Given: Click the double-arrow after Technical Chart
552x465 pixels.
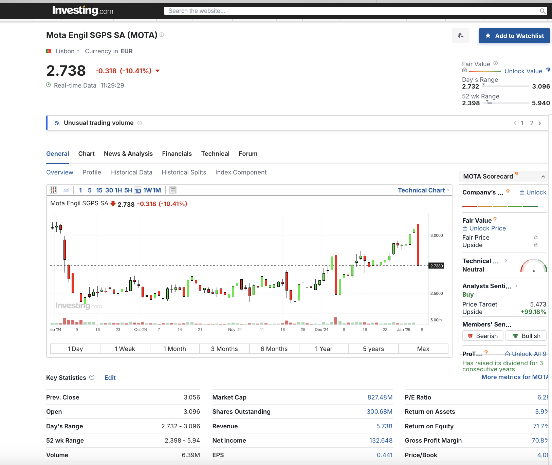Looking at the screenshot, I should [x=448, y=190].
